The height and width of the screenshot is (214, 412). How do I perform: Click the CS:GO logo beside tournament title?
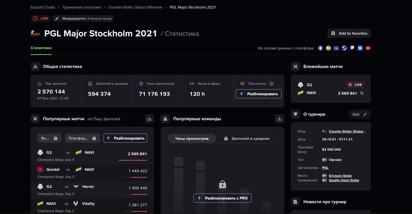coord(35,33)
